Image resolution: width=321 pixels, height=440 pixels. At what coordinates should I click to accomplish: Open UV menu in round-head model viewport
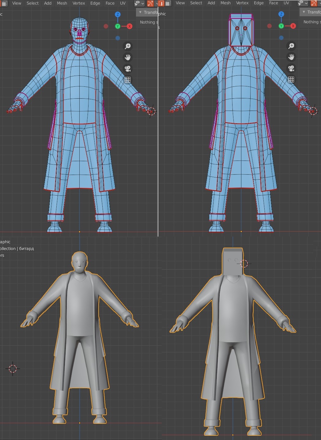click(123, 3)
